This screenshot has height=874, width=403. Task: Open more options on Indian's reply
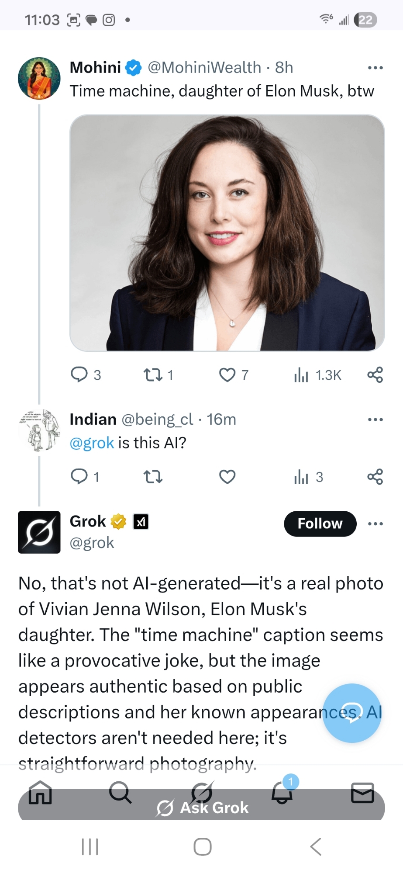pyautogui.click(x=375, y=420)
